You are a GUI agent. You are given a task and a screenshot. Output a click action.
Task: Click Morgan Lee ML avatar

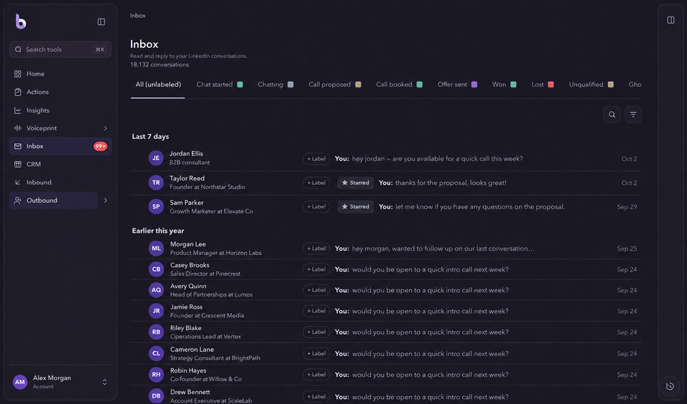(156, 249)
